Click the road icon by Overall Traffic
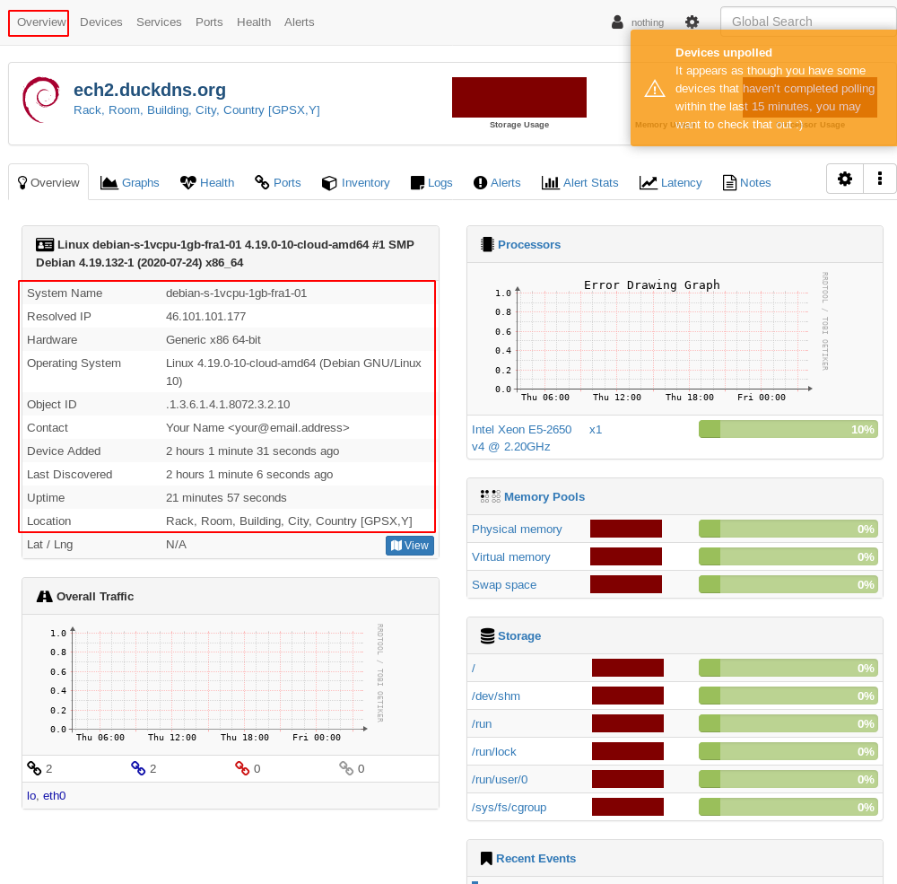This screenshot has width=897, height=884. (45, 597)
